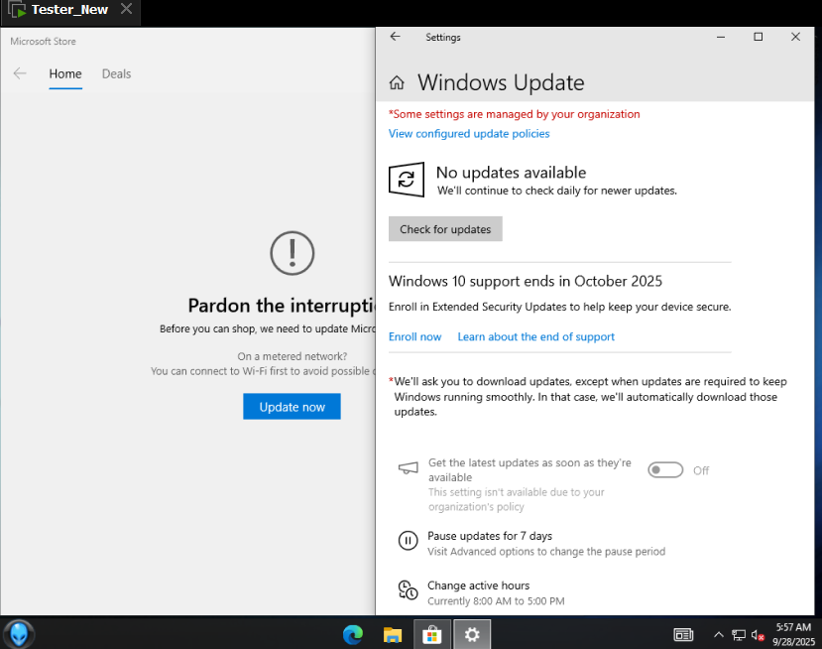The width and height of the screenshot is (822, 649).
Task: Click 'Windows 10 support ends in October 2025'
Action: click(x=526, y=281)
